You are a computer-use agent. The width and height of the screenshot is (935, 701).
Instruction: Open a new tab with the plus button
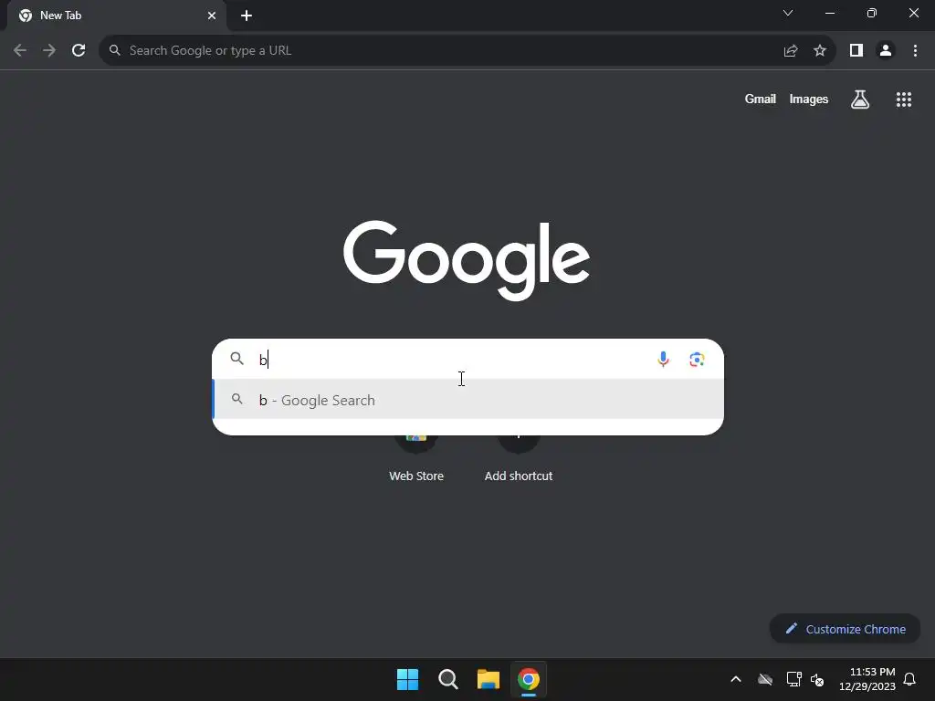point(247,16)
